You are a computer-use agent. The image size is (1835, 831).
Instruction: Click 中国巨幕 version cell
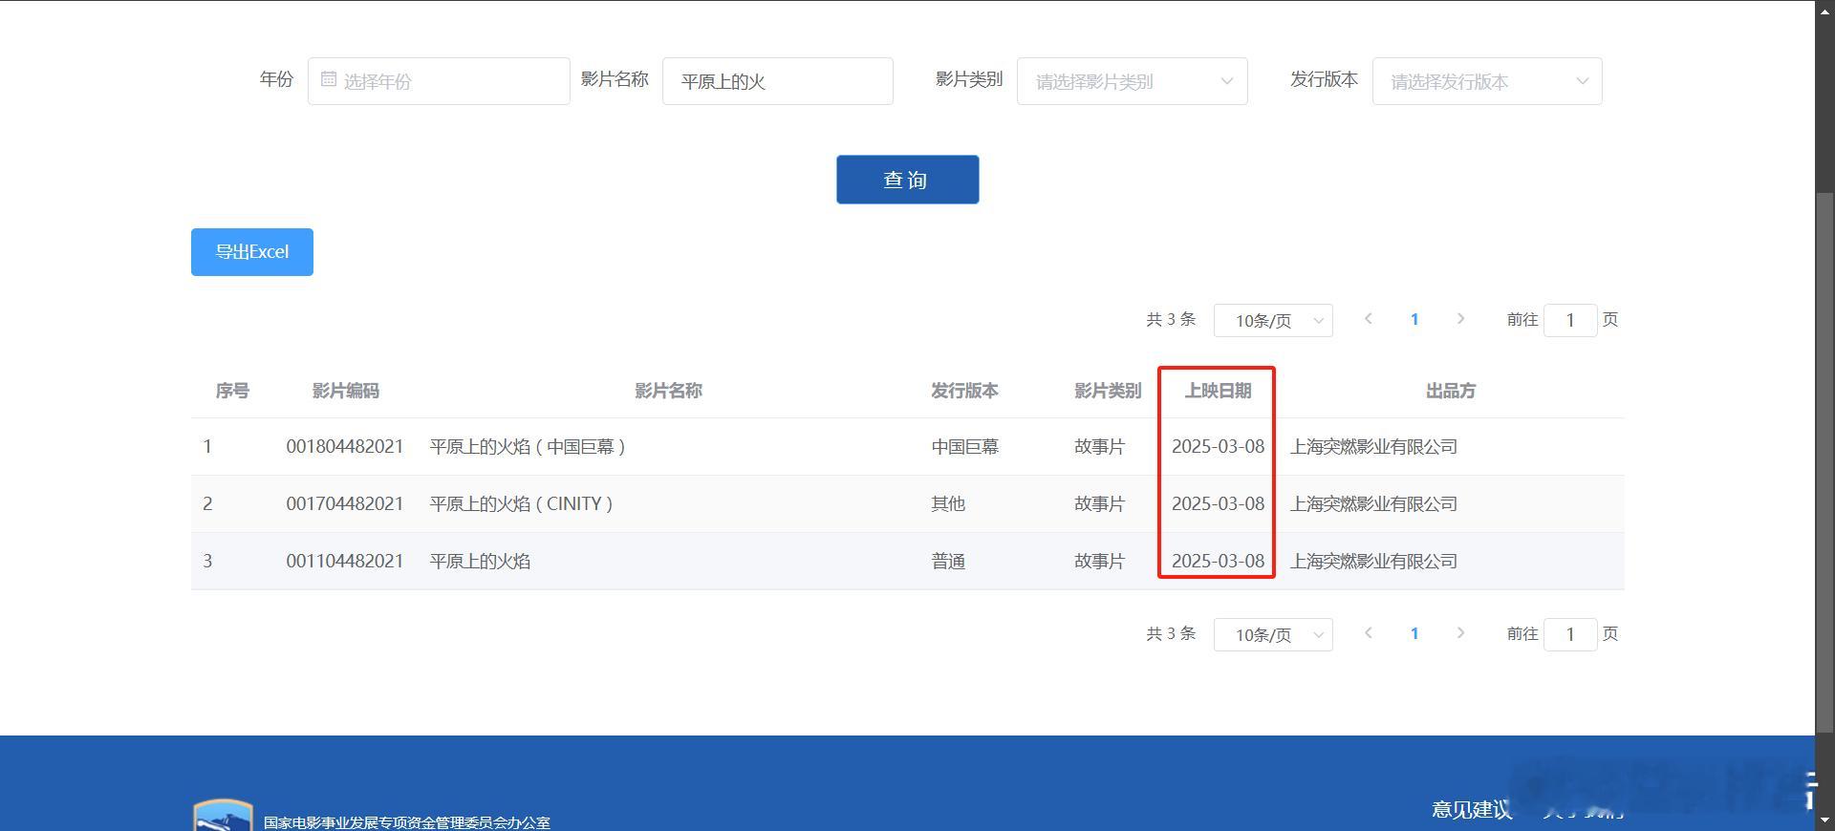964,447
